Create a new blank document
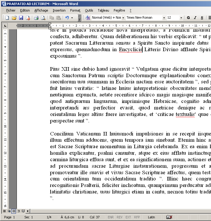The width and height of the screenshot is (211, 221). click(7, 18)
